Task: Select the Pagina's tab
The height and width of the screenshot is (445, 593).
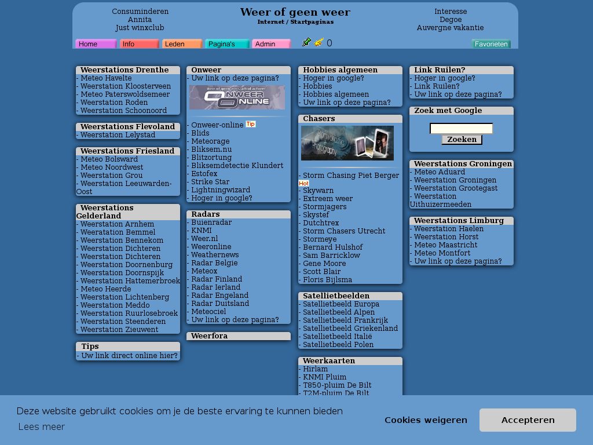Action: tap(226, 44)
